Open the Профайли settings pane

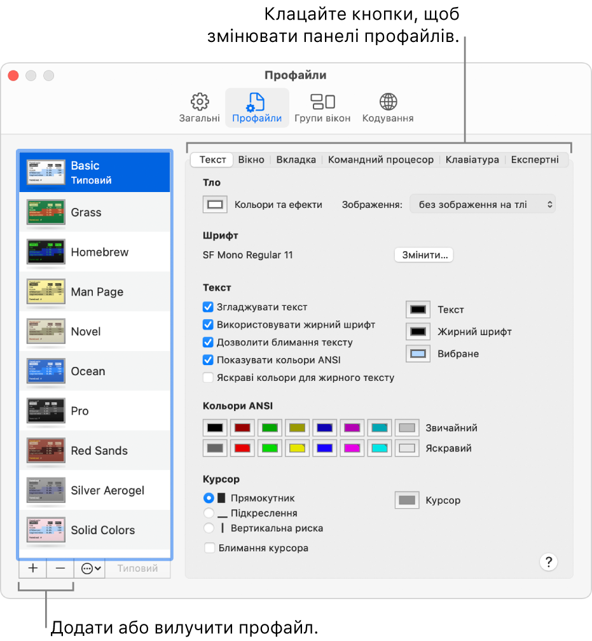(x=257, y=108)
